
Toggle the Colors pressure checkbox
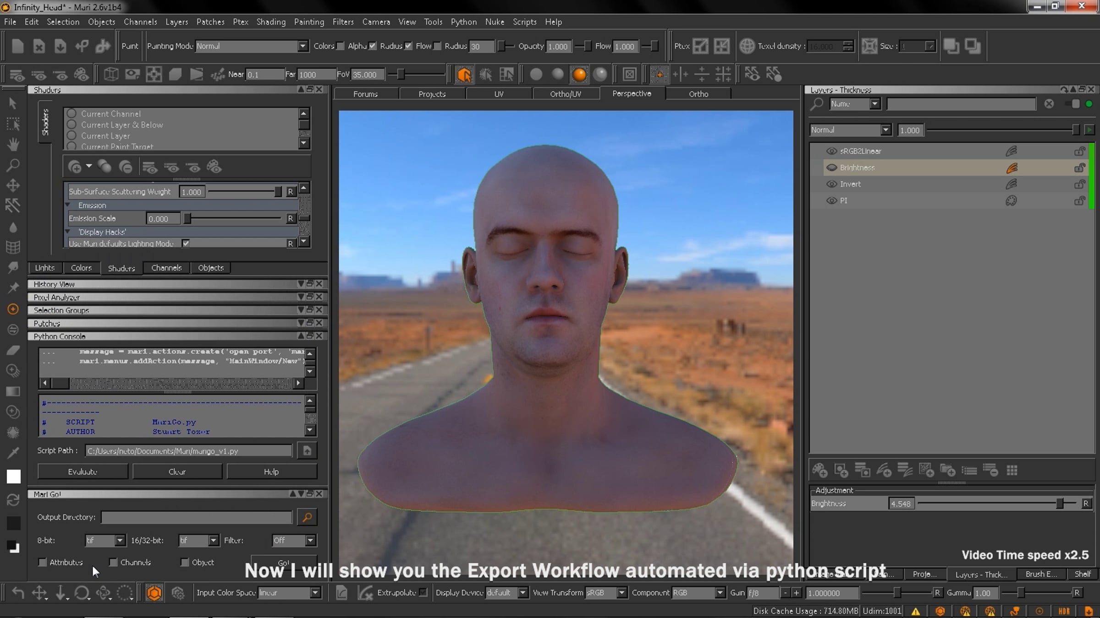[340, 46]
